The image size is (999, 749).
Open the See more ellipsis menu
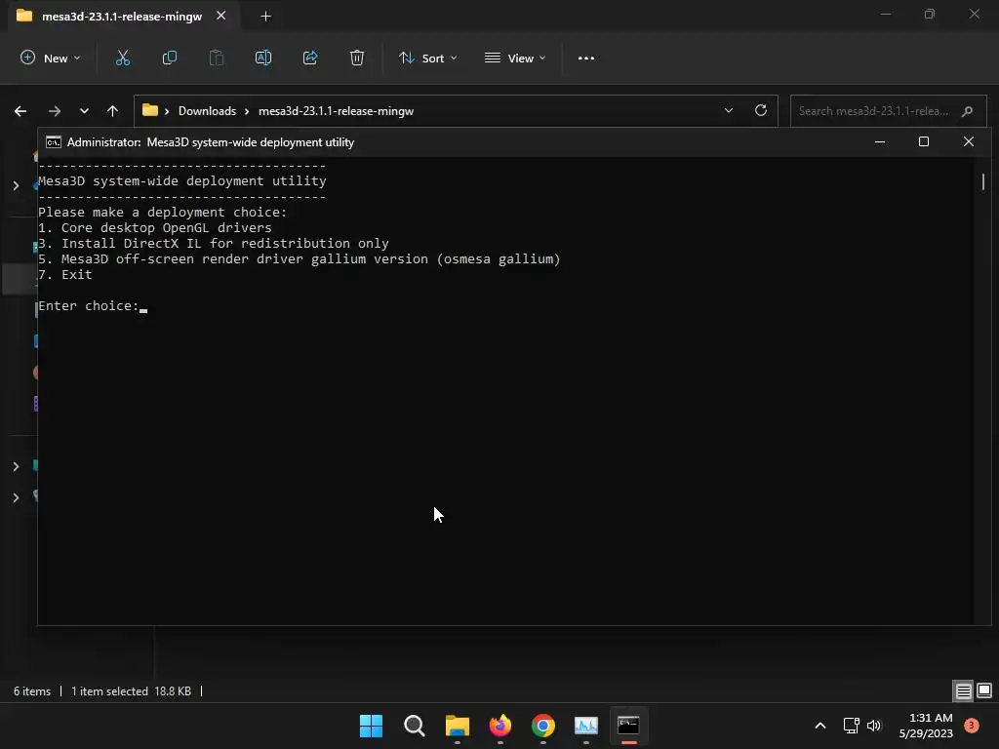click(586, 58)
